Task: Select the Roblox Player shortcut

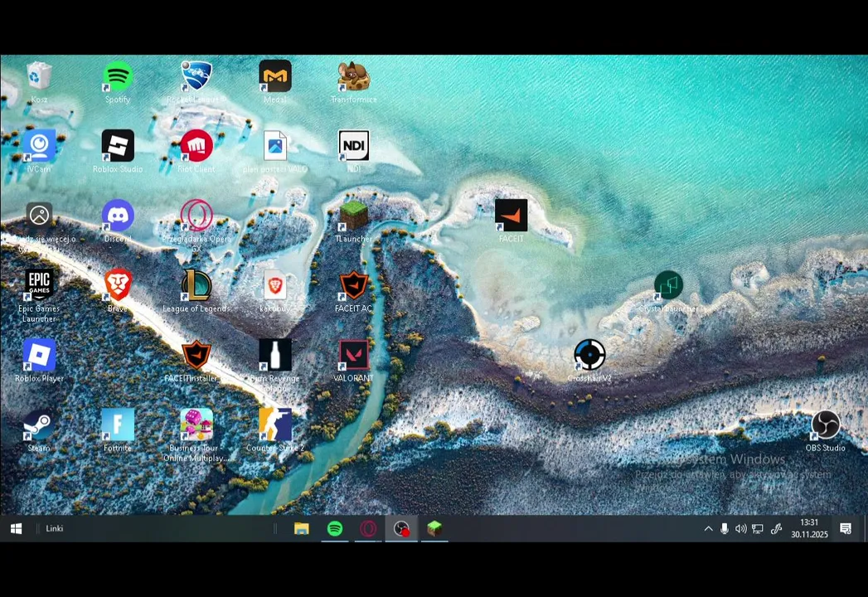Action: pos(39,354)
